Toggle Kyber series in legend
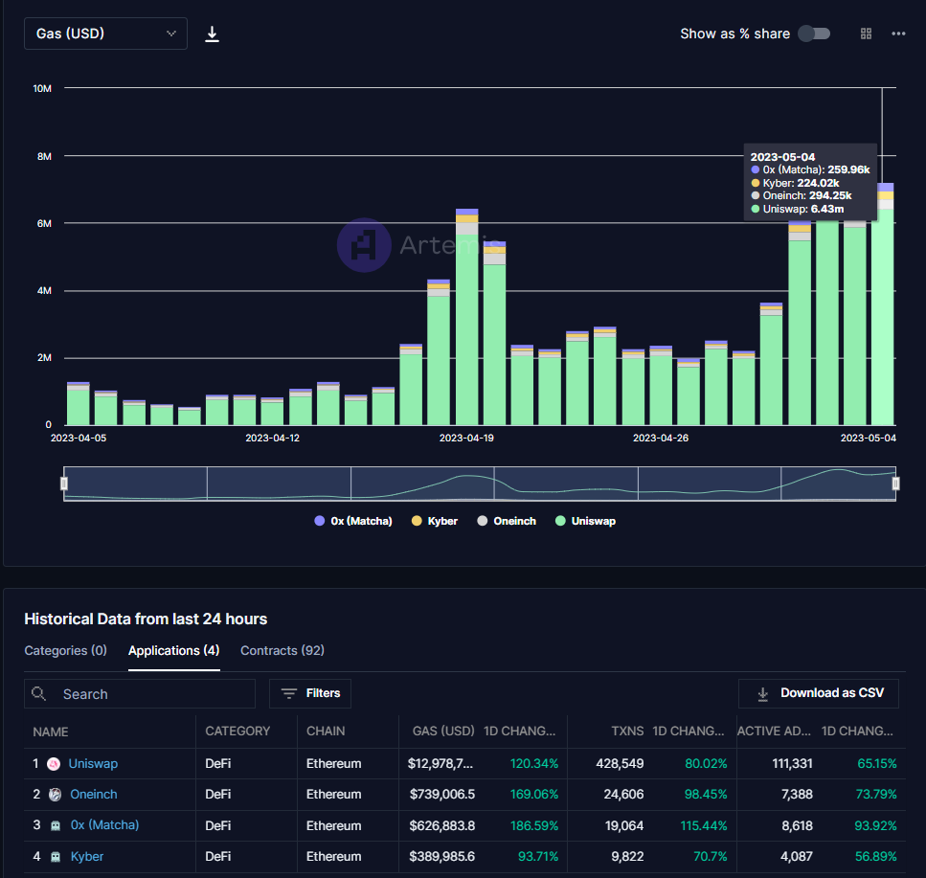 pyautogui.click(x=435, y=521)
